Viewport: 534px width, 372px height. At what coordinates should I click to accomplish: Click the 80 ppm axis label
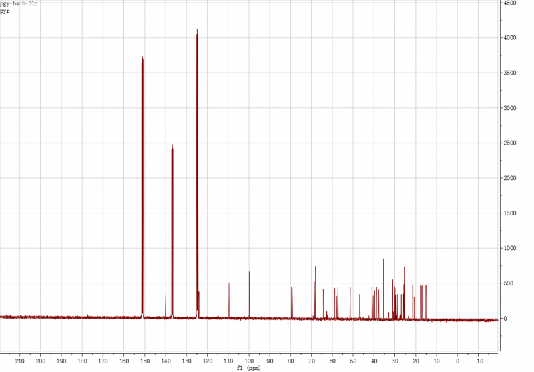[290, 361]
